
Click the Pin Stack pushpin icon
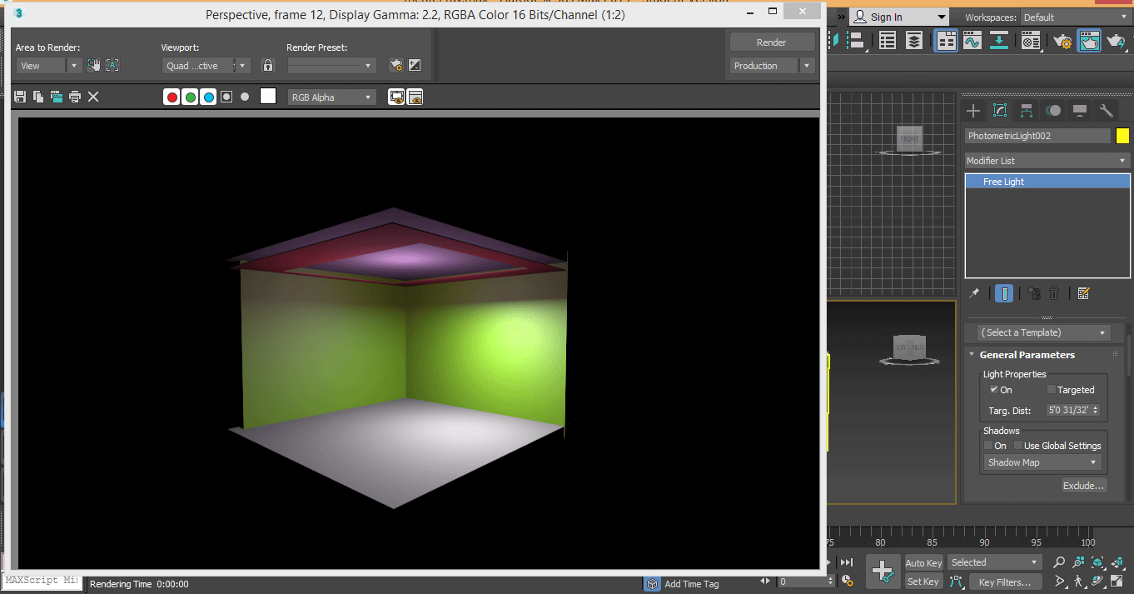click(x=973, y=293)
